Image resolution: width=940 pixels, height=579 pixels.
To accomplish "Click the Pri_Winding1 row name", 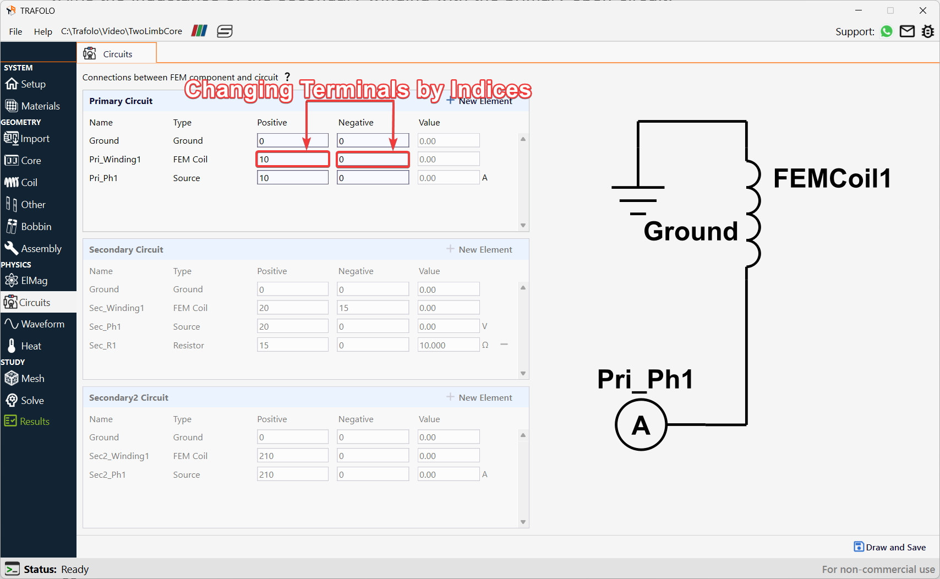I will pos(115,160).
